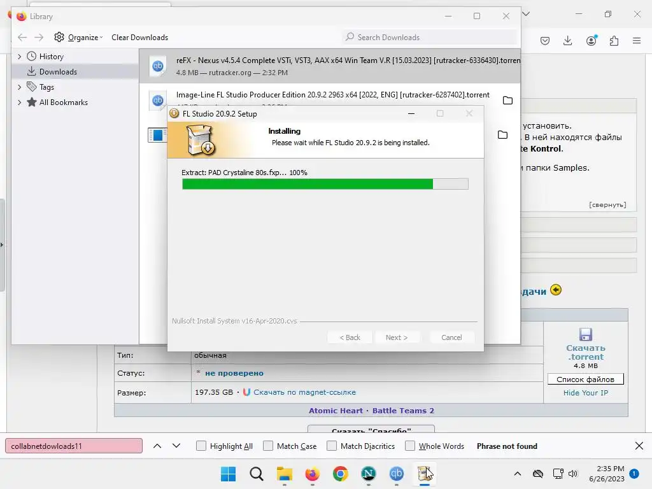The image size is (652, 489).
Task: Expand the Tags tree item
Action: (20, 87)
